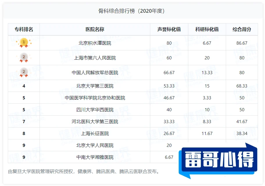
Task: Click total score 41.67
Action: click(242, 121)
